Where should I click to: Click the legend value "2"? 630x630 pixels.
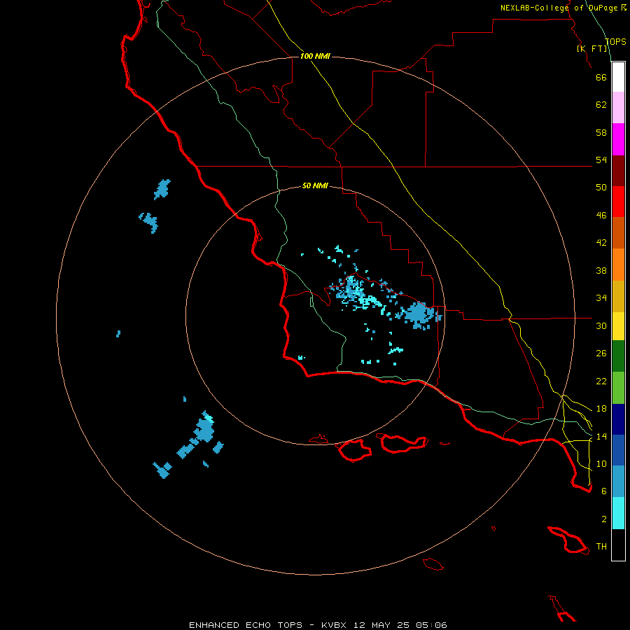click(x=604, y=519)
